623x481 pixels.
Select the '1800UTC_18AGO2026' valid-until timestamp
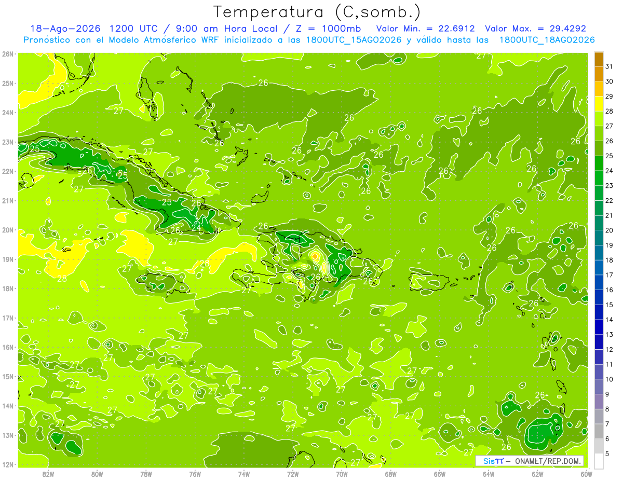click(547, 40)
